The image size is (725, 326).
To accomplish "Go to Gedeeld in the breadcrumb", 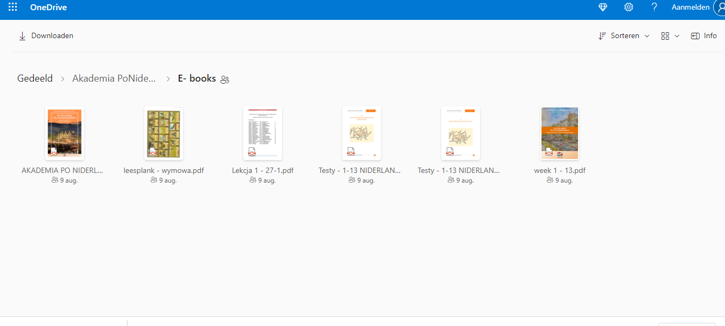I will pyautogui.click(x=35, y=78).
